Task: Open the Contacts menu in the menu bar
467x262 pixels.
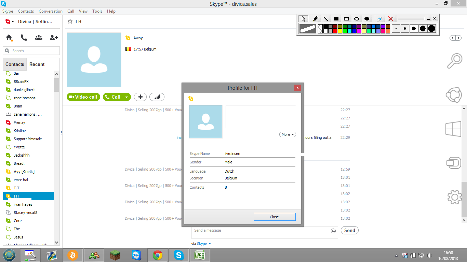Action: click(x=26, y=11)
